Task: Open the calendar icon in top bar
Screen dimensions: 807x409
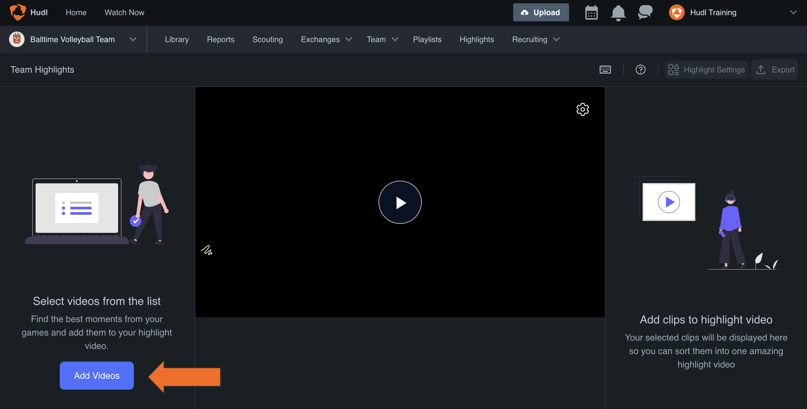Action: (592, 13)
